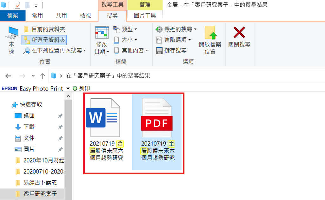Select the 搜尋 search ribbon tab
Viewport: 325px width, 200px height.
point(112,16)
